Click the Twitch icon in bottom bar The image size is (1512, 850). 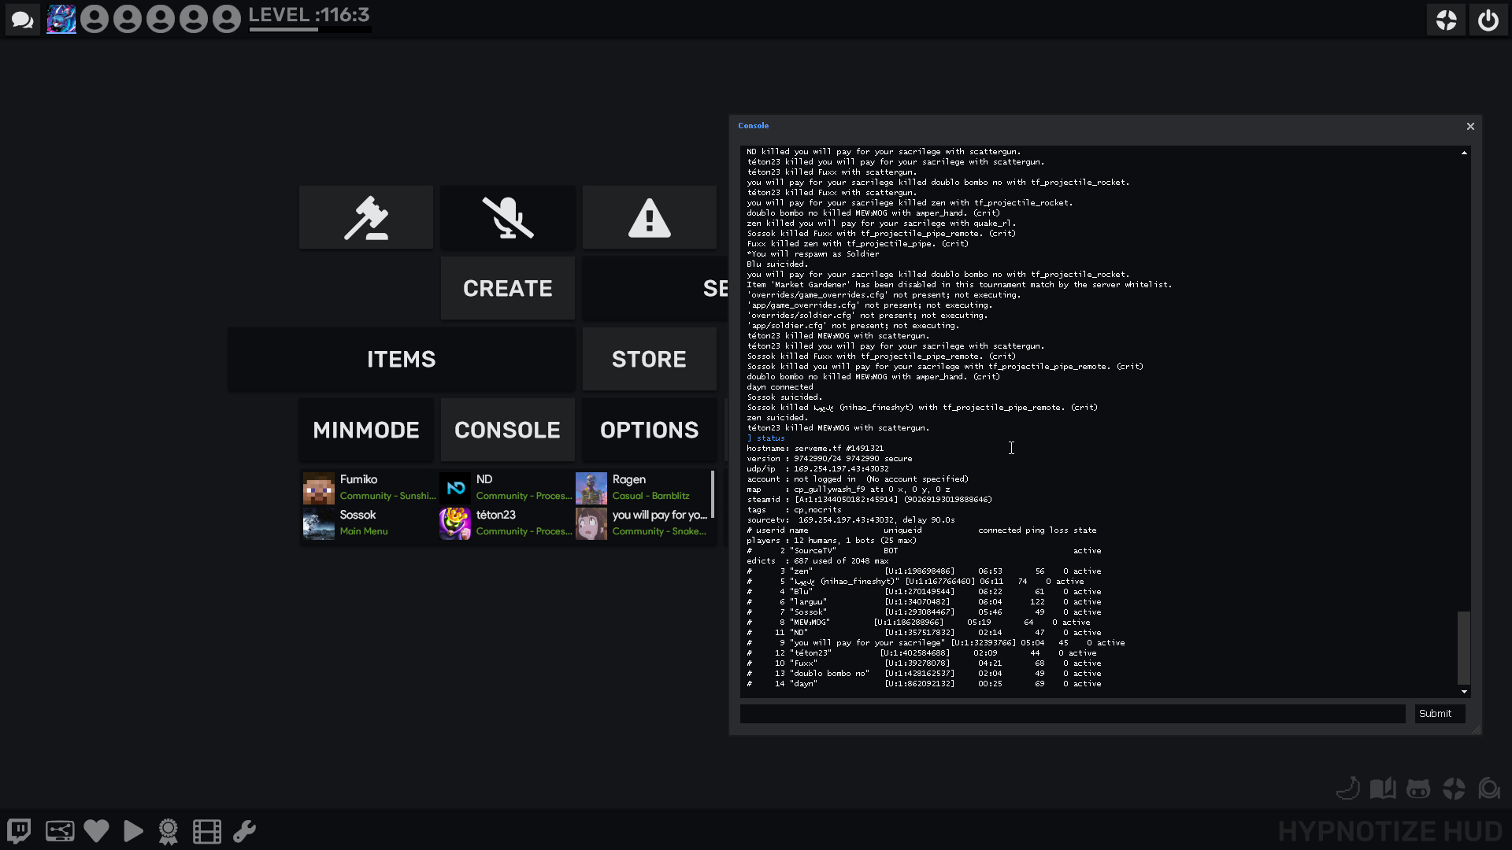19,831
